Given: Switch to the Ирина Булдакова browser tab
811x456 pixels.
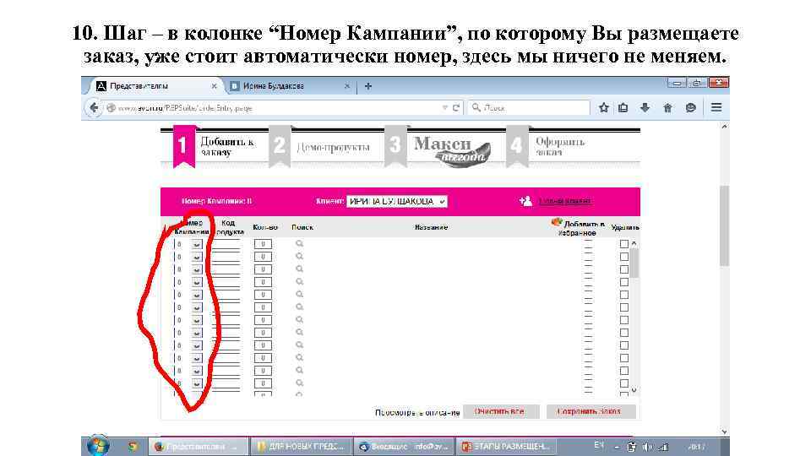Looking at the screenshot, I should (x=291, y=86).
